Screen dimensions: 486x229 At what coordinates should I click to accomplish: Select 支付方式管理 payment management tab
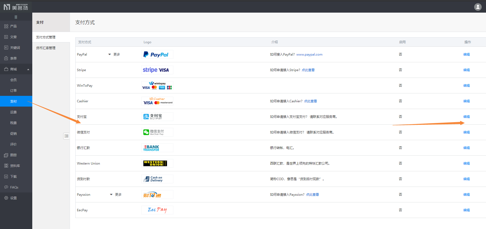pyautogui.click(x=46, y=37)
